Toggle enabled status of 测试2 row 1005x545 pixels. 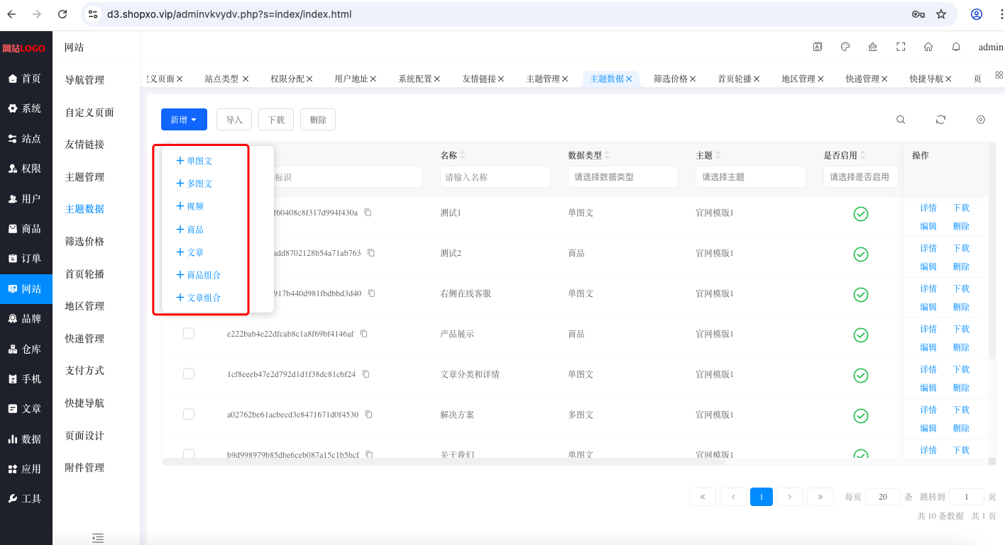point(861,254)
